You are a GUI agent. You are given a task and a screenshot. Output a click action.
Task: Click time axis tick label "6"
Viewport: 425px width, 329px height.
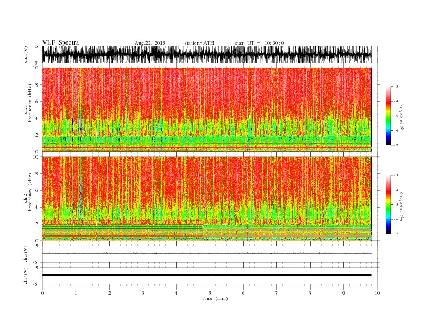[243, 293]
